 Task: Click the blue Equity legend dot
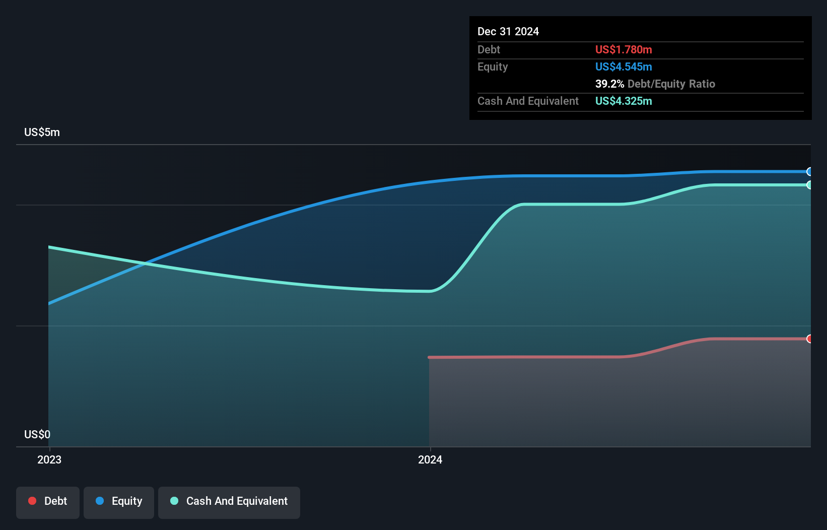point(100,501)
